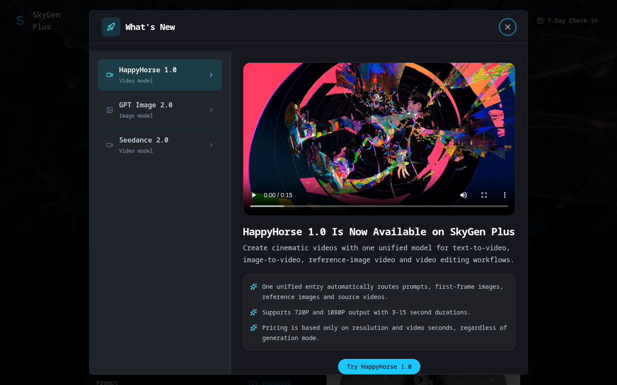Click the calendar icon in 7-Day Check-in

(x=540, y=21)
